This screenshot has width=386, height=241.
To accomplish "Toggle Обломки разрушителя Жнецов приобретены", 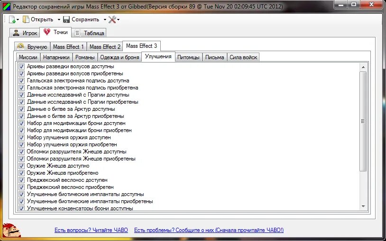I will (22, 159).
